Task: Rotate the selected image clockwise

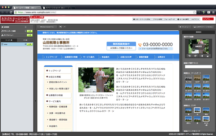Action: [195, 56]
